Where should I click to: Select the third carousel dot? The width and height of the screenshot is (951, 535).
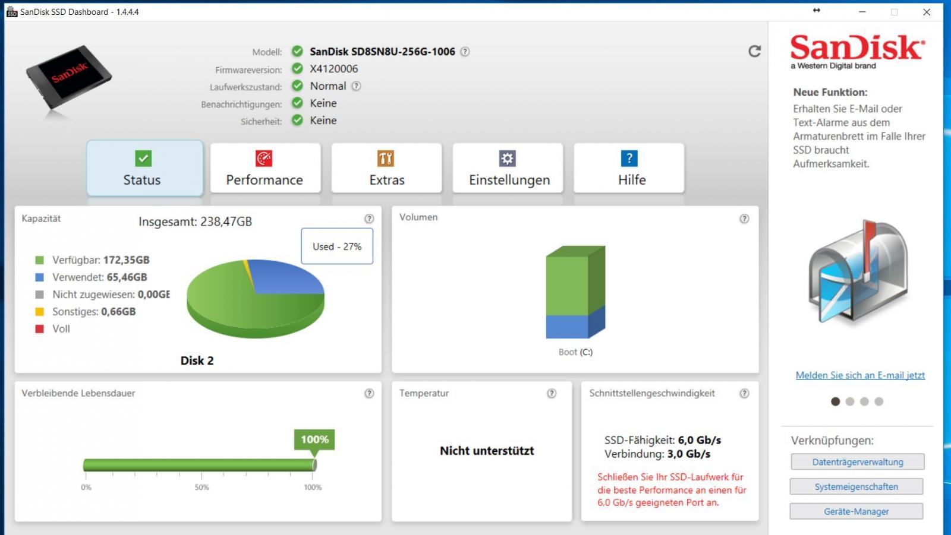click(864, 401)
